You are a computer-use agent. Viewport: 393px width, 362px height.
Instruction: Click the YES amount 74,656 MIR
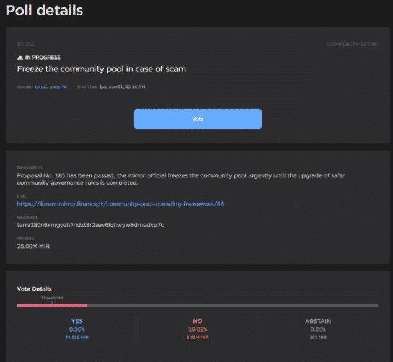pos(77,337)
